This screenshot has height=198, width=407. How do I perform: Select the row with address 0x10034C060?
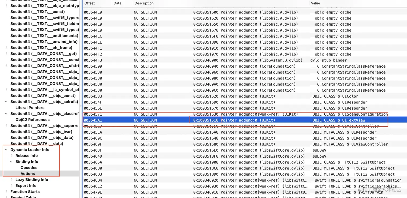245,72
